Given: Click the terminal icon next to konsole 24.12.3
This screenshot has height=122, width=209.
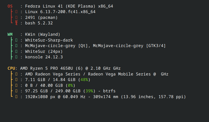Looking at the screenshot, I should [x=16, y=57].
